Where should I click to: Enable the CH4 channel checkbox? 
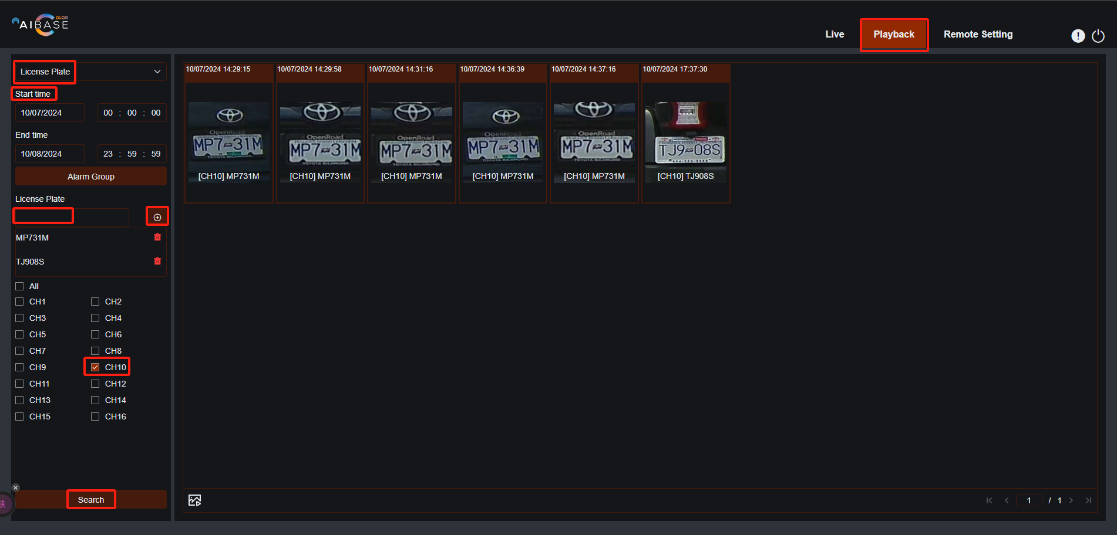pyautogui.click(x=95, y=318)
